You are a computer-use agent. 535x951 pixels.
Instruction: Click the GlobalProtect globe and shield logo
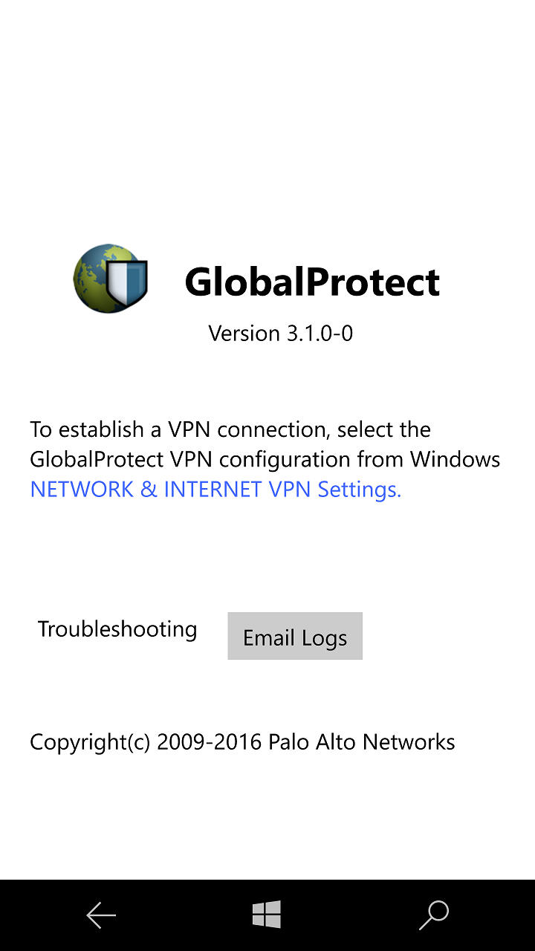(110, 279)
